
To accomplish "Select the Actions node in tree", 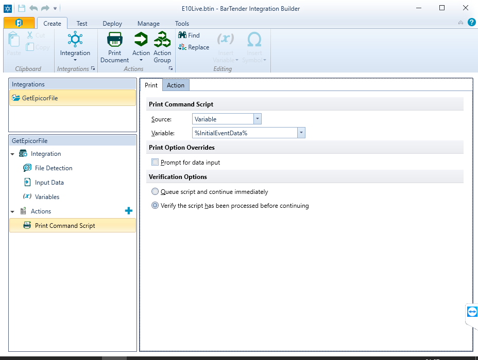I will tap(41, 211).
